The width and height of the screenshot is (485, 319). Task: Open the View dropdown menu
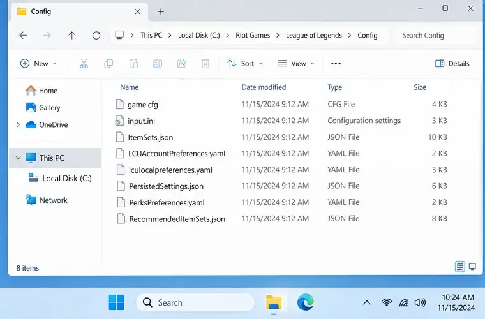[x=296, y=64]
